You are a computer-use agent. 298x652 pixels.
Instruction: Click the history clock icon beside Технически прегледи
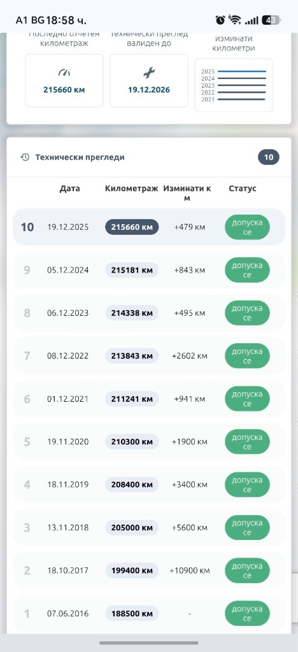[25, 157]
